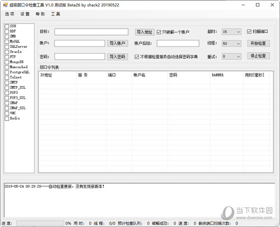The image size is (280, 227).
Task: Click the application icon in title bar
Action: coord(6,5)
